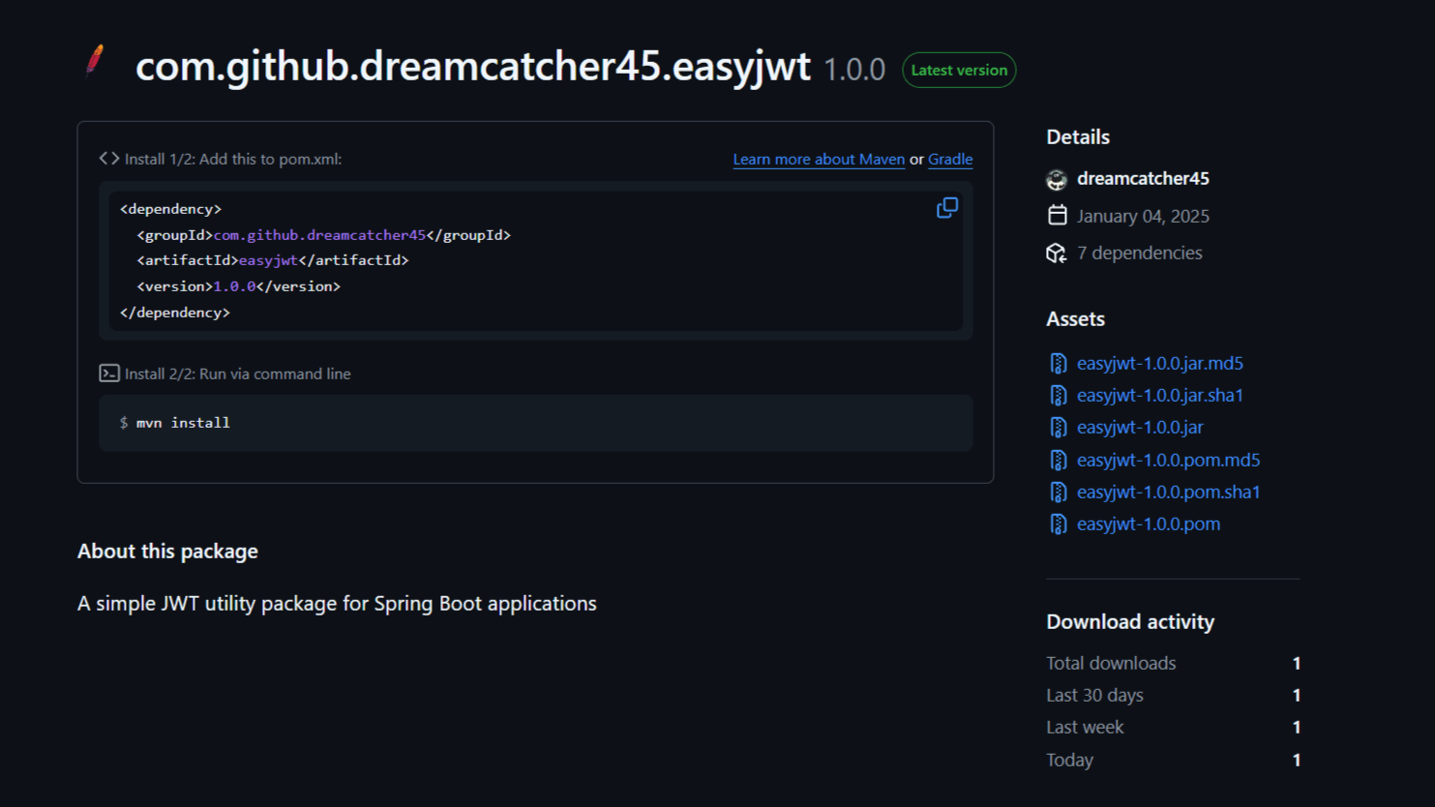The width and height of the screenshot is (1435, 807).
Task: Click file icon next to easyjwt-1.0.0.jar.sha1
Action: pos(1058,396)
